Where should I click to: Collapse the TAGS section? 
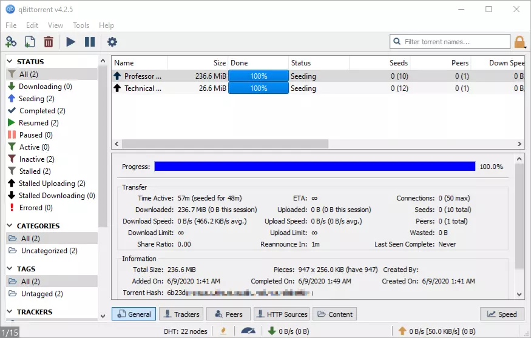click(10, 269)
